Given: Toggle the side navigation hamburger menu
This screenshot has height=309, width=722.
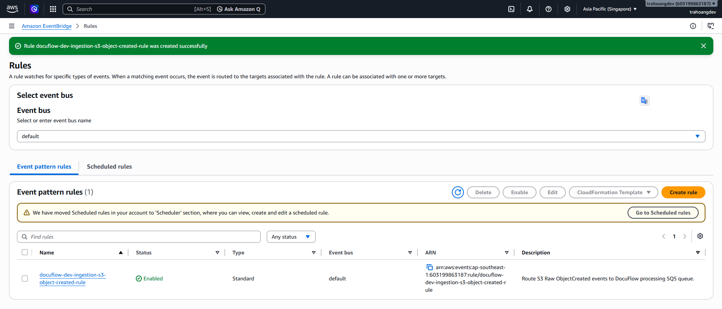Looking at the screenshot, I should [x=12, y=26].
